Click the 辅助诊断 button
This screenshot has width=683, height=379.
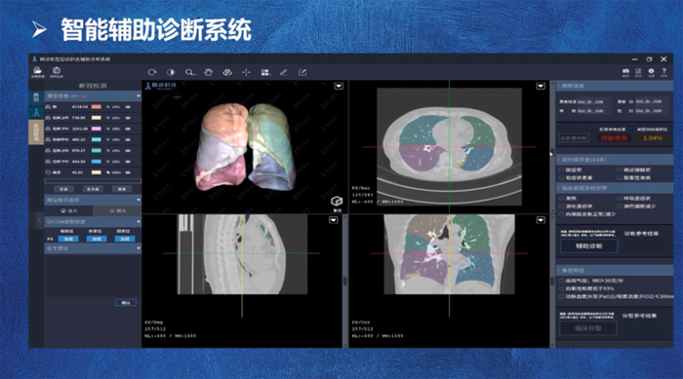[588, 246]
